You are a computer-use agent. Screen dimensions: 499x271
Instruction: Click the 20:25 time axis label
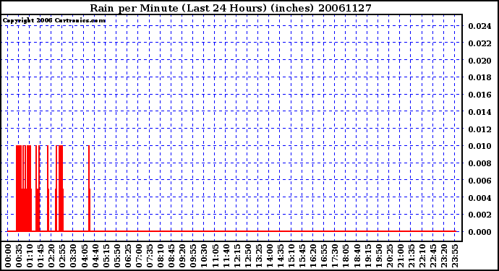tap(389, 256)
